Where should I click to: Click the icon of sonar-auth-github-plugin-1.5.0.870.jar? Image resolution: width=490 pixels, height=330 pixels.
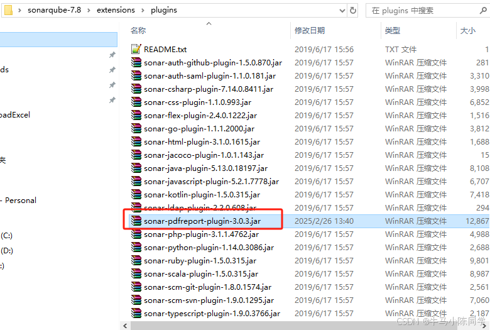click(136, 63)
